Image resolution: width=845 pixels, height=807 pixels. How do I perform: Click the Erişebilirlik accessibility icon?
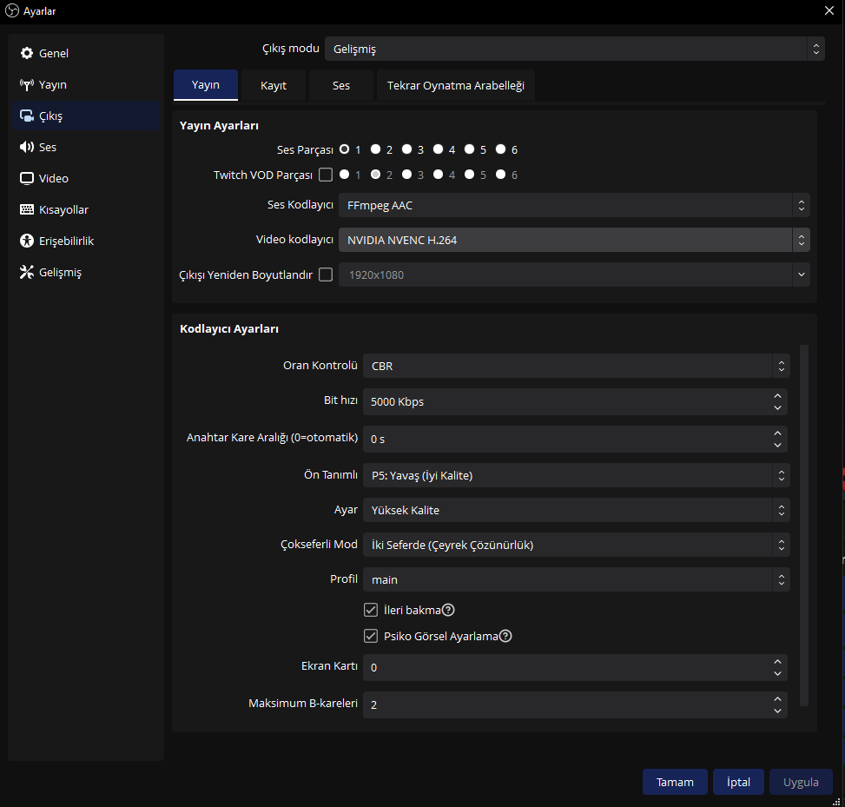pos(26,241)
